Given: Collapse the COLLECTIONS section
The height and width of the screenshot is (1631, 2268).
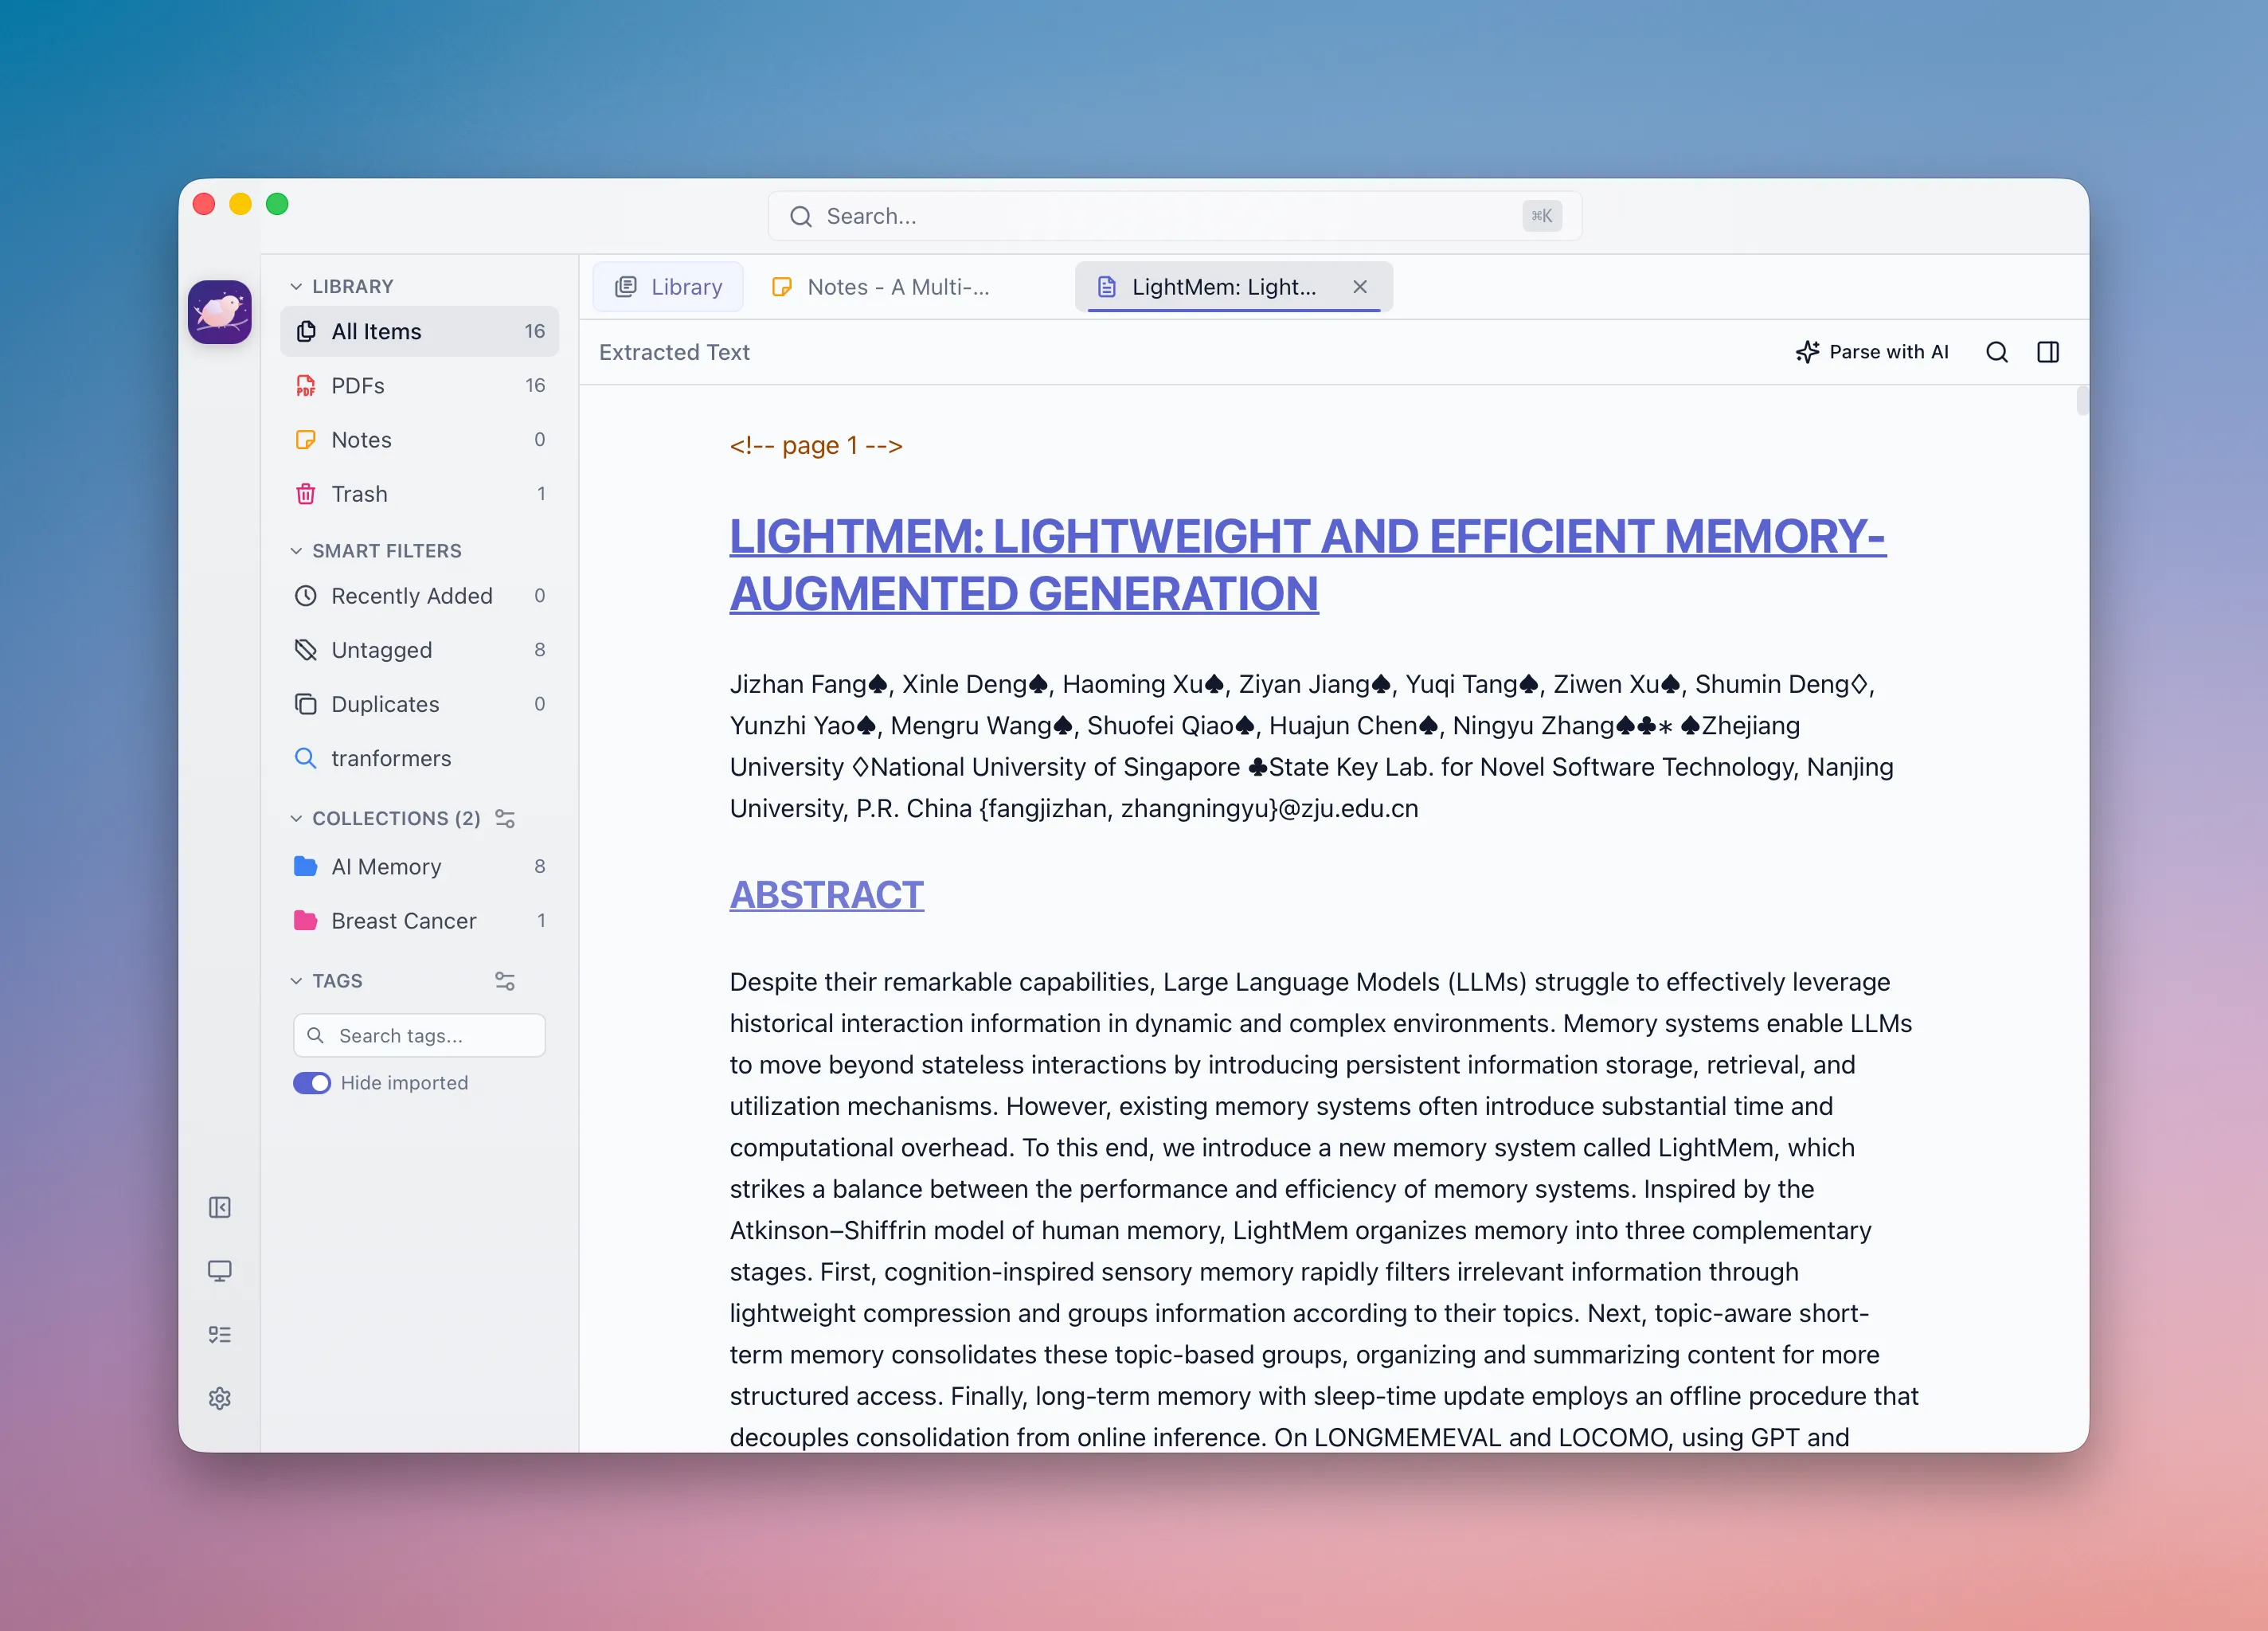Looking at the screenshot, I should (296, 818).
